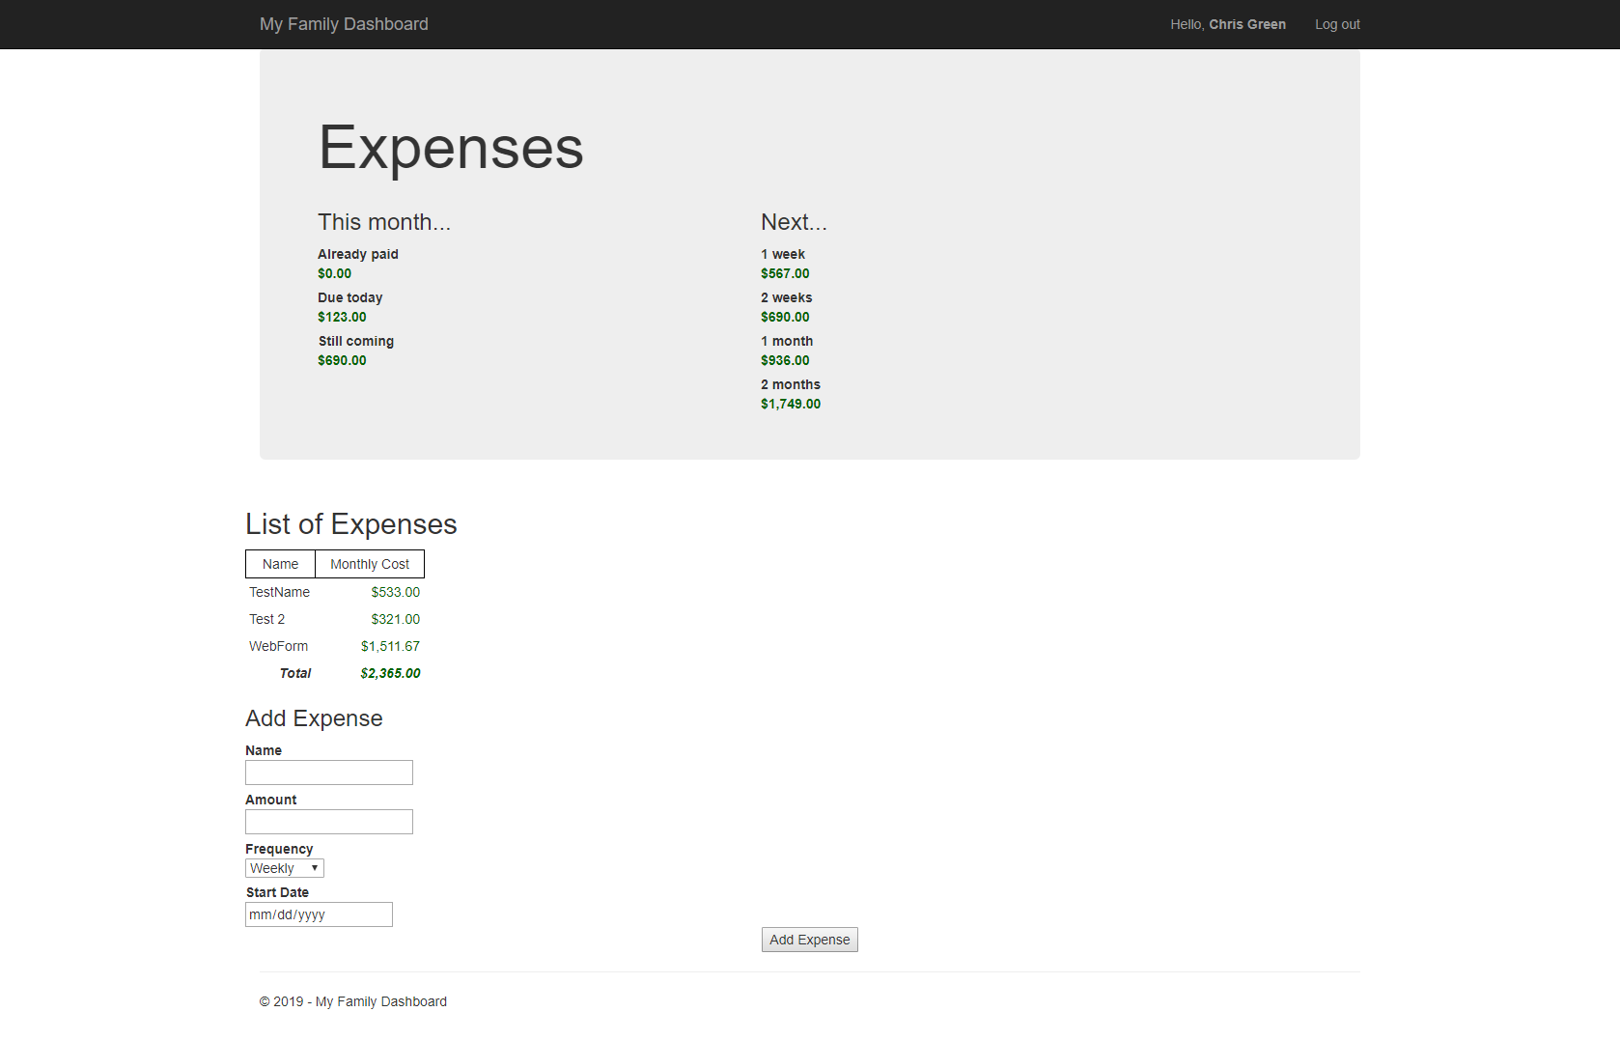Click into the Amount input field
1620x1040 pixels.
tap(328, 822)
